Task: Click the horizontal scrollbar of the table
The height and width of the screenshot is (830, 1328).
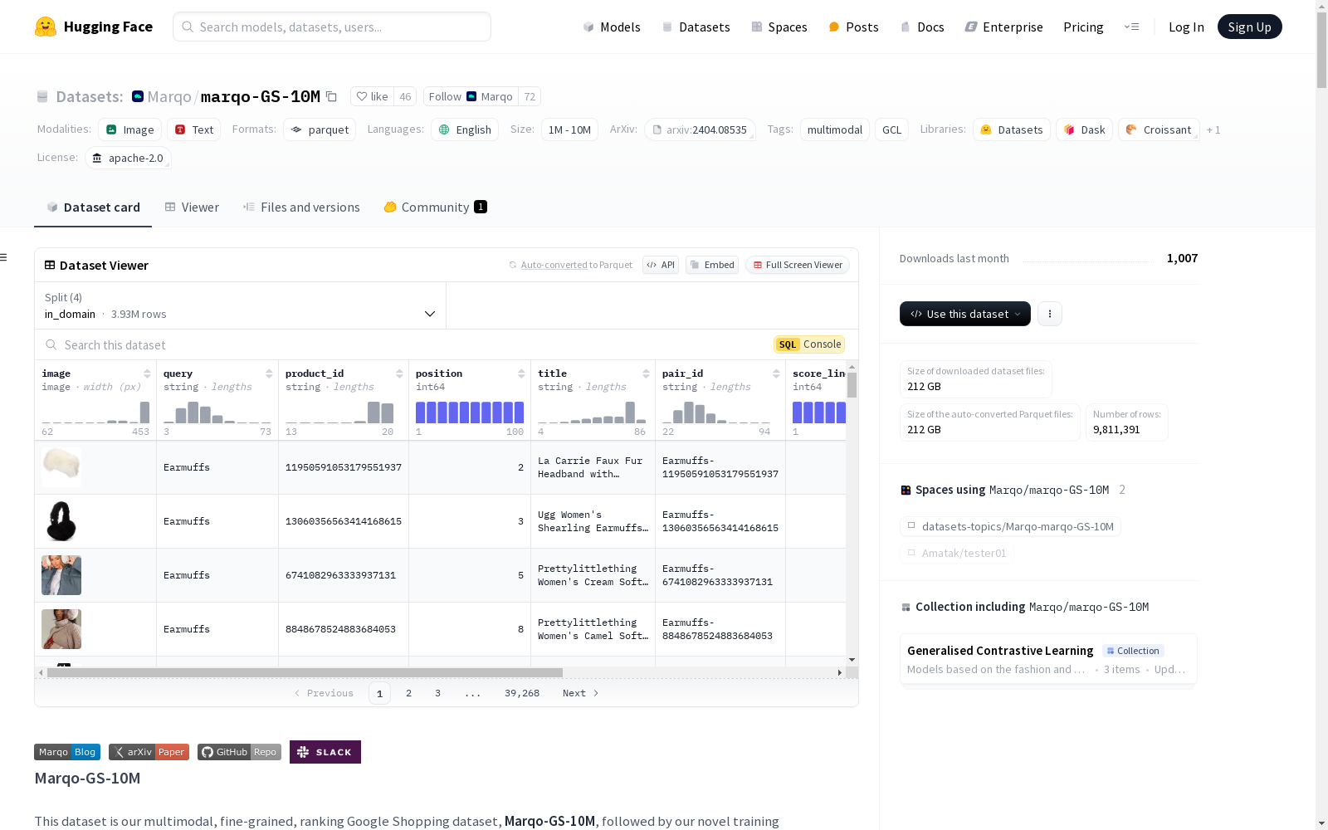Action: [x=305, y=672]
